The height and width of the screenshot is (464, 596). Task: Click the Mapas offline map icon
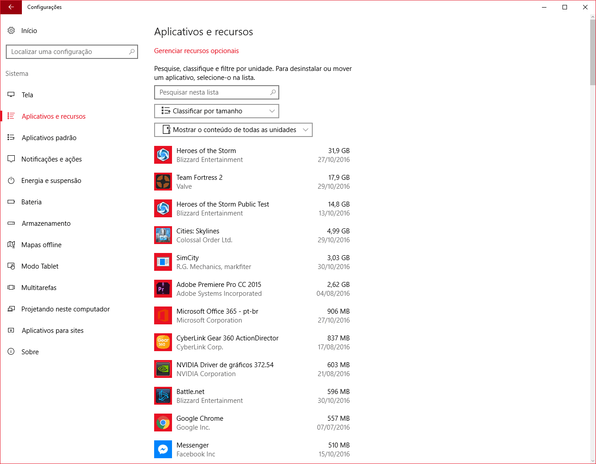[11, 244]
